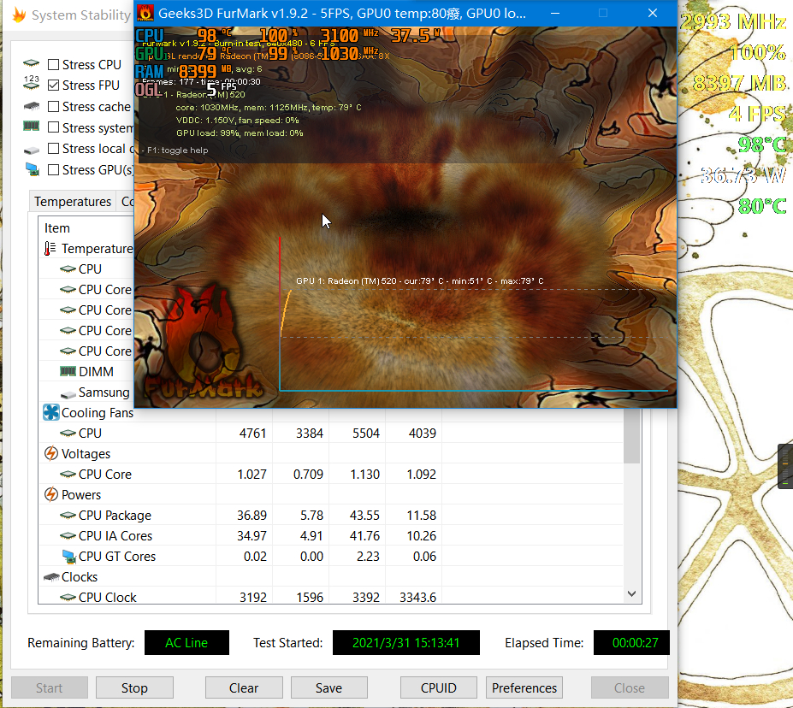Click the CPU fan value 4761

[252, 433]
